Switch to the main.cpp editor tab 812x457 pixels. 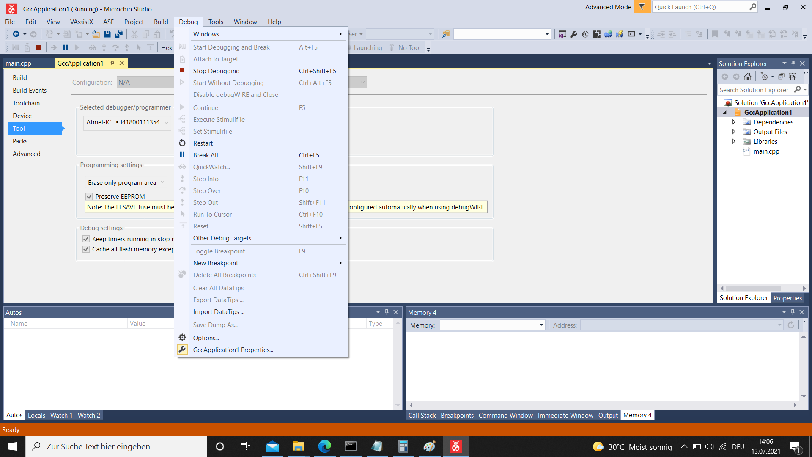click(19, 63)
